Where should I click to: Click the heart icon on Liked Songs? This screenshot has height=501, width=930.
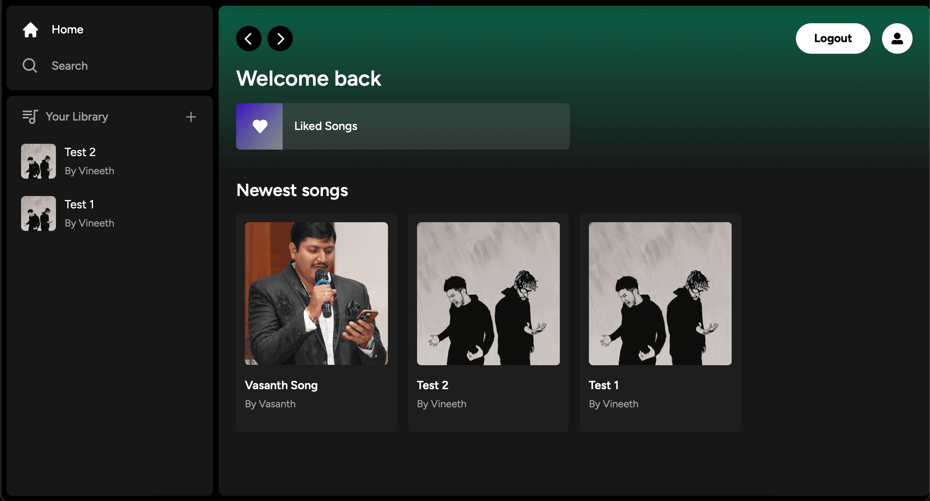(x=259, y=126)
